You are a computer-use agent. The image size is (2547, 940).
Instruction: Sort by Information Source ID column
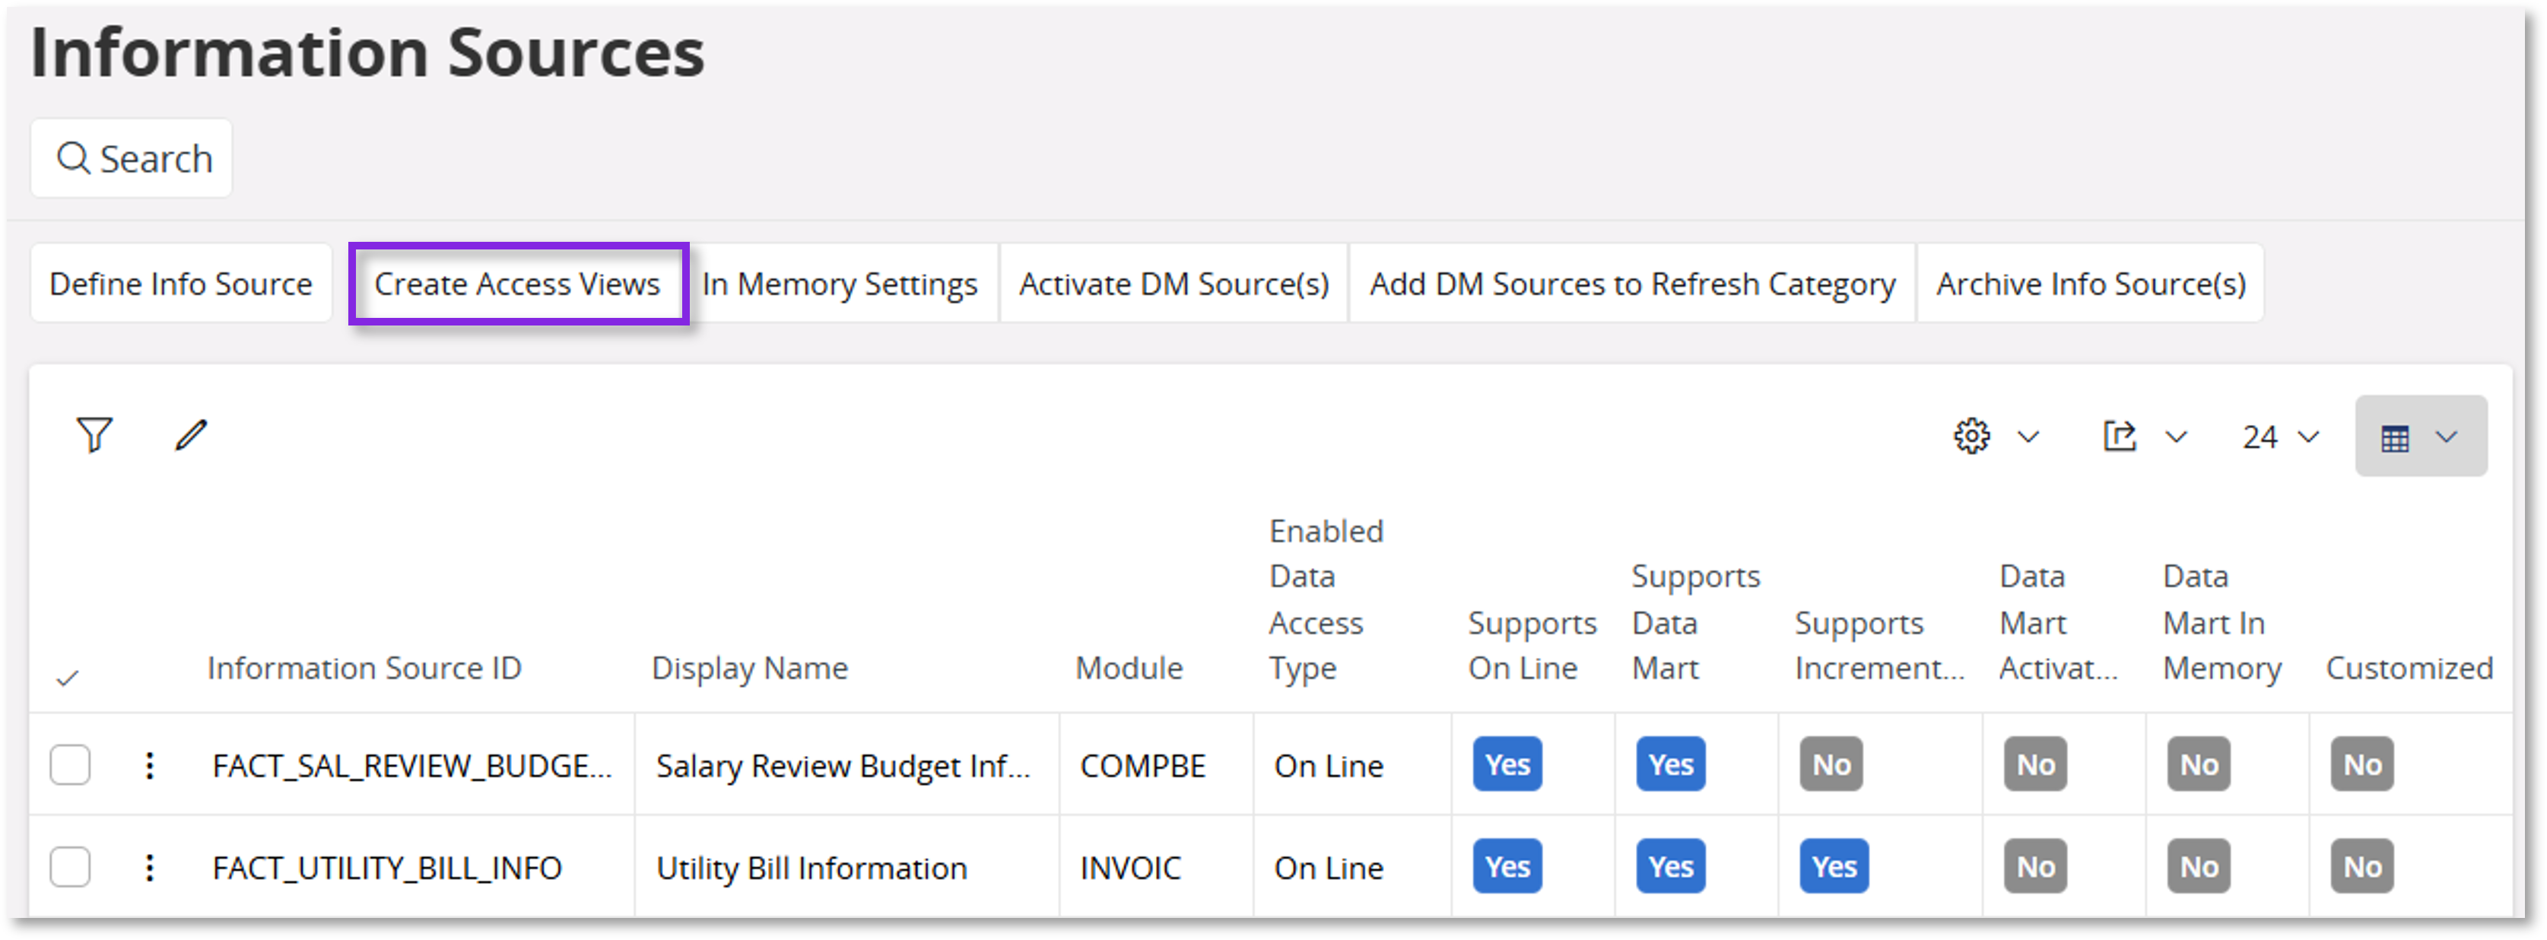point(364,669)
